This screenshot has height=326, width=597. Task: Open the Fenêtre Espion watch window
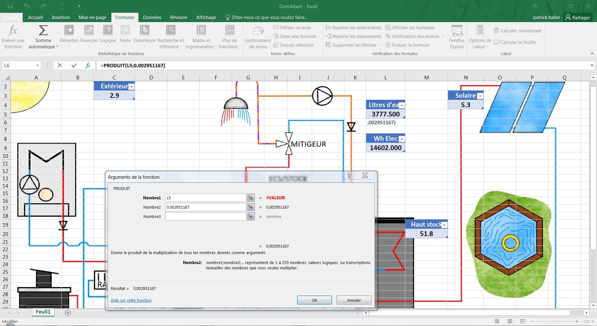[x=457, y=31]
